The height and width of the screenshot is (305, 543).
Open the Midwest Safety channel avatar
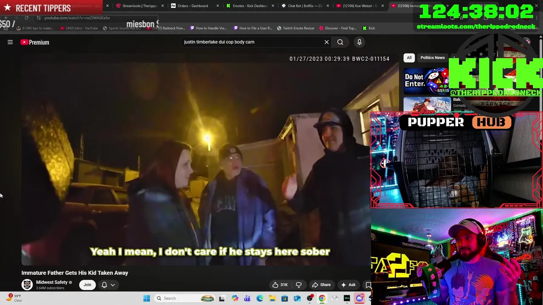click(x=27, y=285)
